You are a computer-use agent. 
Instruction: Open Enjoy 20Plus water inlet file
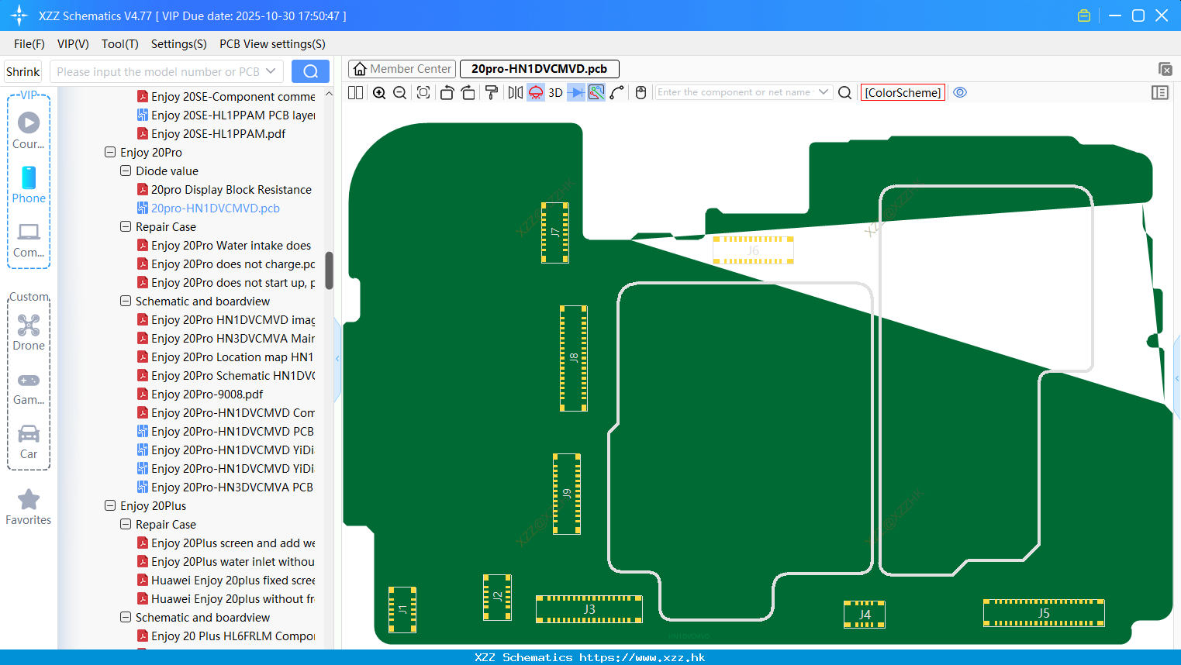click(226, 561)
